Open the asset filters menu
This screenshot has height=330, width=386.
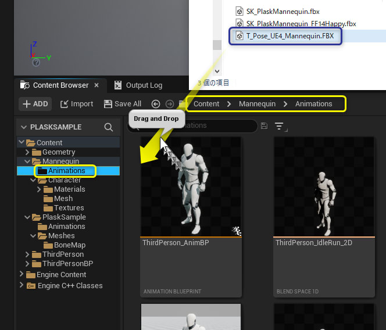(x=280, y=126)
